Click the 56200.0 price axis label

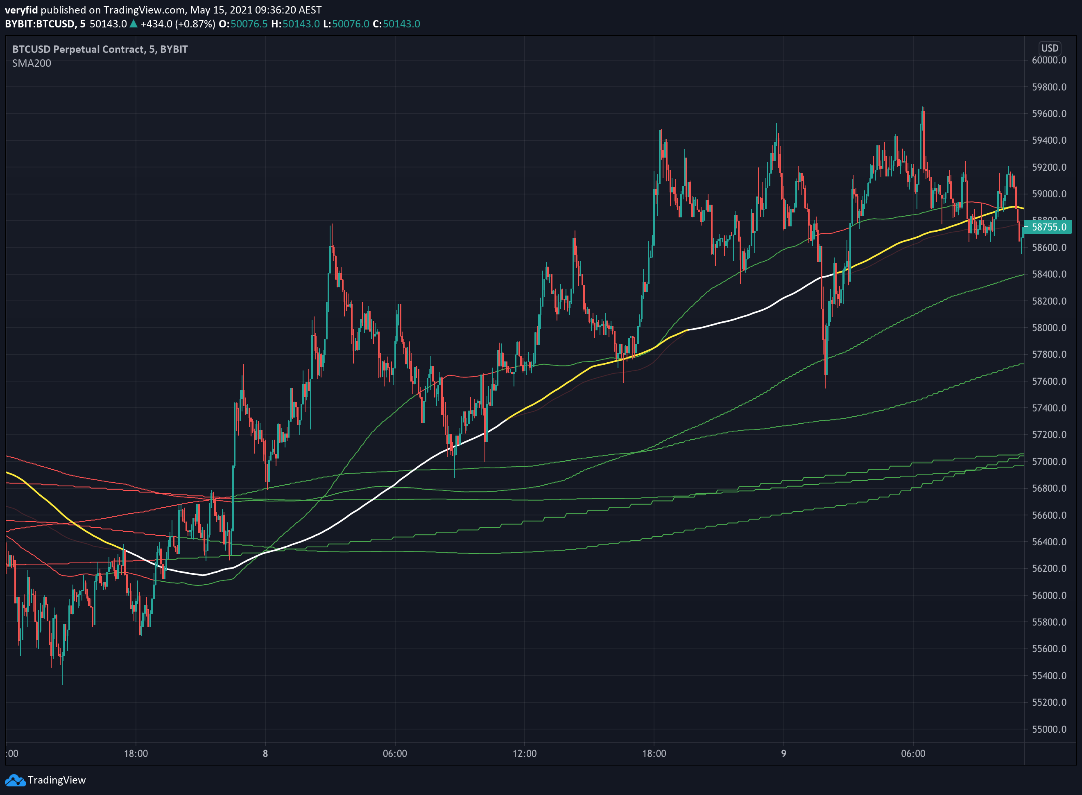click(1049, 568)
